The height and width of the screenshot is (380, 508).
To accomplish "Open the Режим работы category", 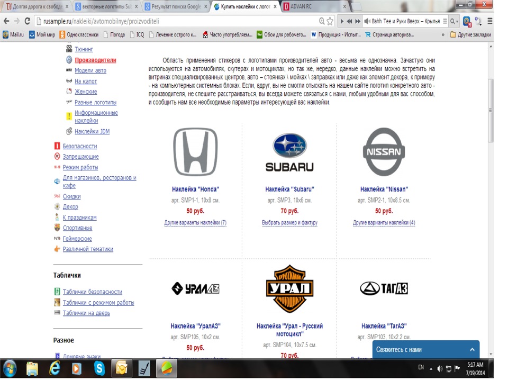I will 80,167.
